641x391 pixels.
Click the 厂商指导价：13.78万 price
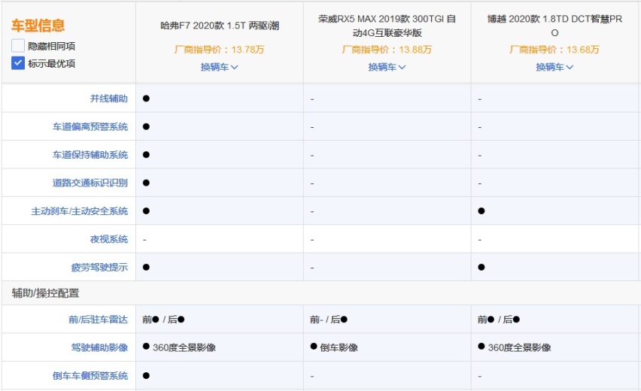coord(220,50)
